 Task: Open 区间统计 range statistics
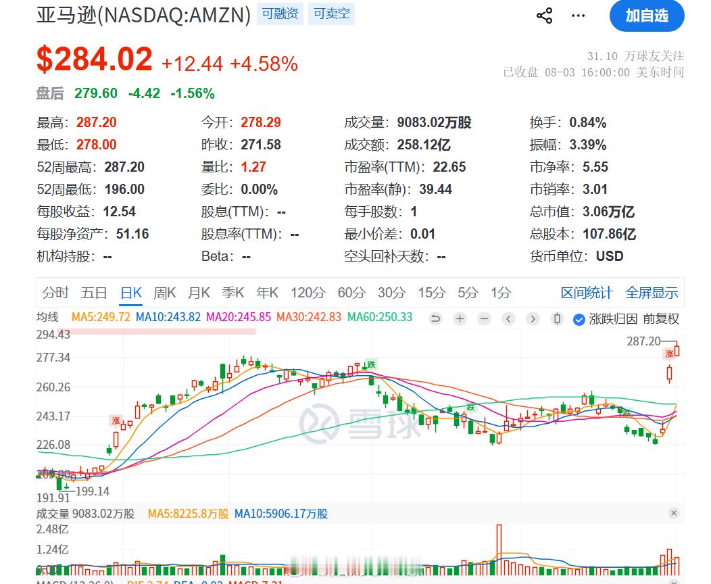coord(587,293)
